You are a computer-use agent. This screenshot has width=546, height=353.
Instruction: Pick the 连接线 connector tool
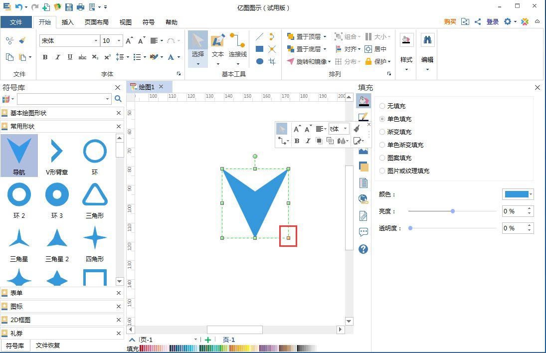point(237,47)
